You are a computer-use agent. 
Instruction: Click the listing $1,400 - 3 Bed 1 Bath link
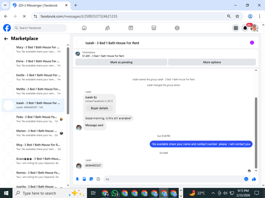(x=103, y=56)
